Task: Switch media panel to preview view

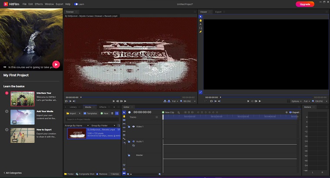Action: tap(117, 113)
